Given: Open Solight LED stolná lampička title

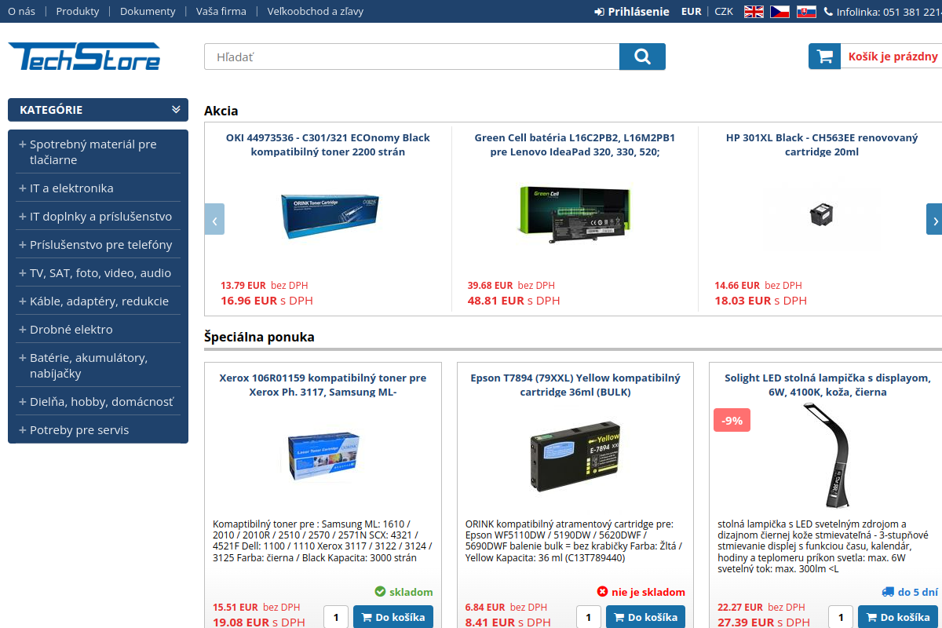Looking at the screenshot, I should (827, 385).
